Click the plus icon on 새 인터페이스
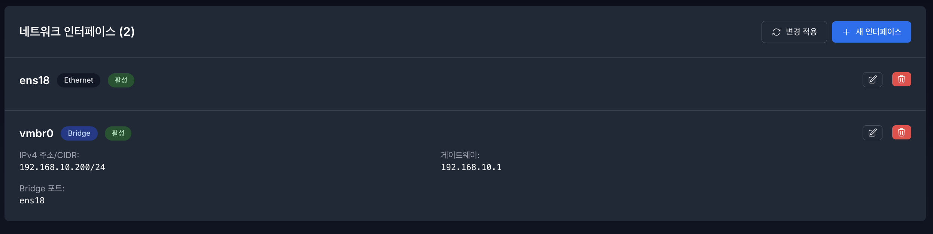Viewport: 933px width, 234px height. pyautogui.click(x=846, y=32)
